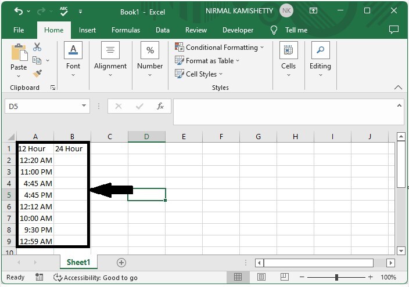Select the Home tab
The image size is (409, 287).
pyautogui.click(x=53, y=30)
